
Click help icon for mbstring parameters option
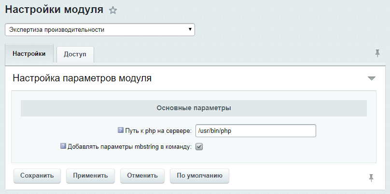(x=63, y=146)
